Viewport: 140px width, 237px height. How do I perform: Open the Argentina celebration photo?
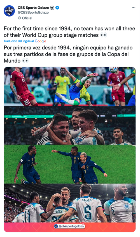[70, 125]
